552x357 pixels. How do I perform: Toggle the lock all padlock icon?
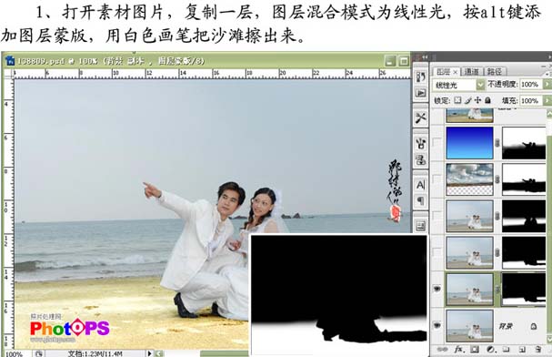tap(487, 100)
